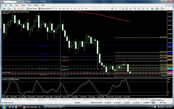The height and width of the screenshot is (109, 174).
Task: Expand the Indicators dropdown arrow
Action: pyautogui.click(x=154, y=9)
